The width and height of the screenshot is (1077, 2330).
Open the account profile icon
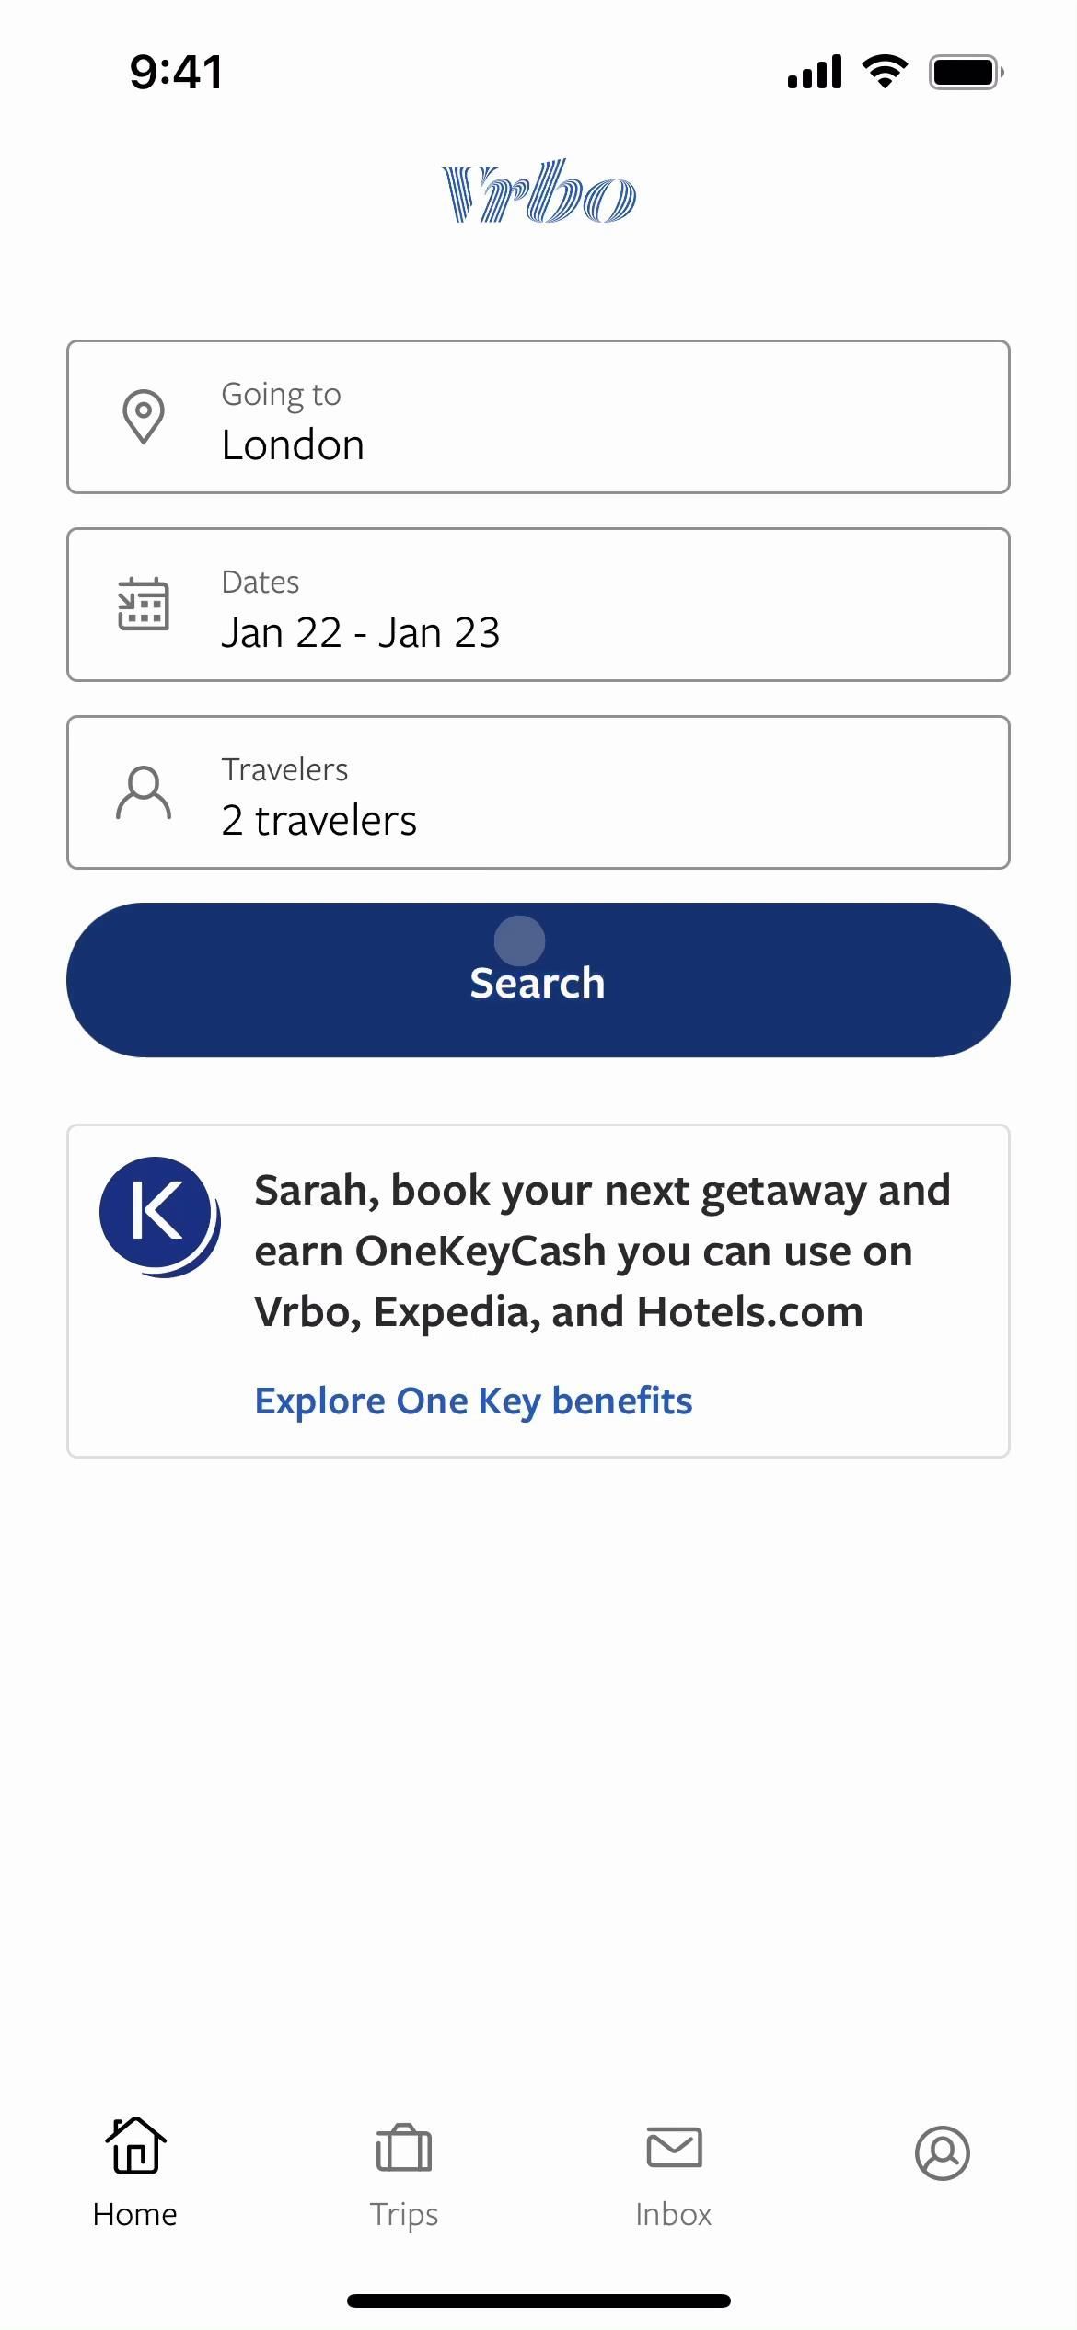click(x=942, y=2152)
